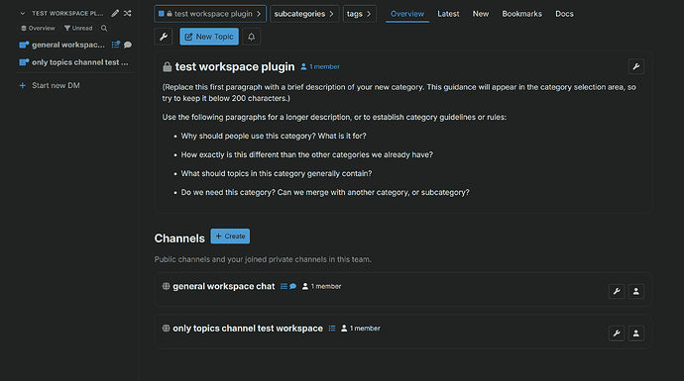This screenshot has height=381, width=684.
Task: Open the tags dropdown
Action: [360, 14]
